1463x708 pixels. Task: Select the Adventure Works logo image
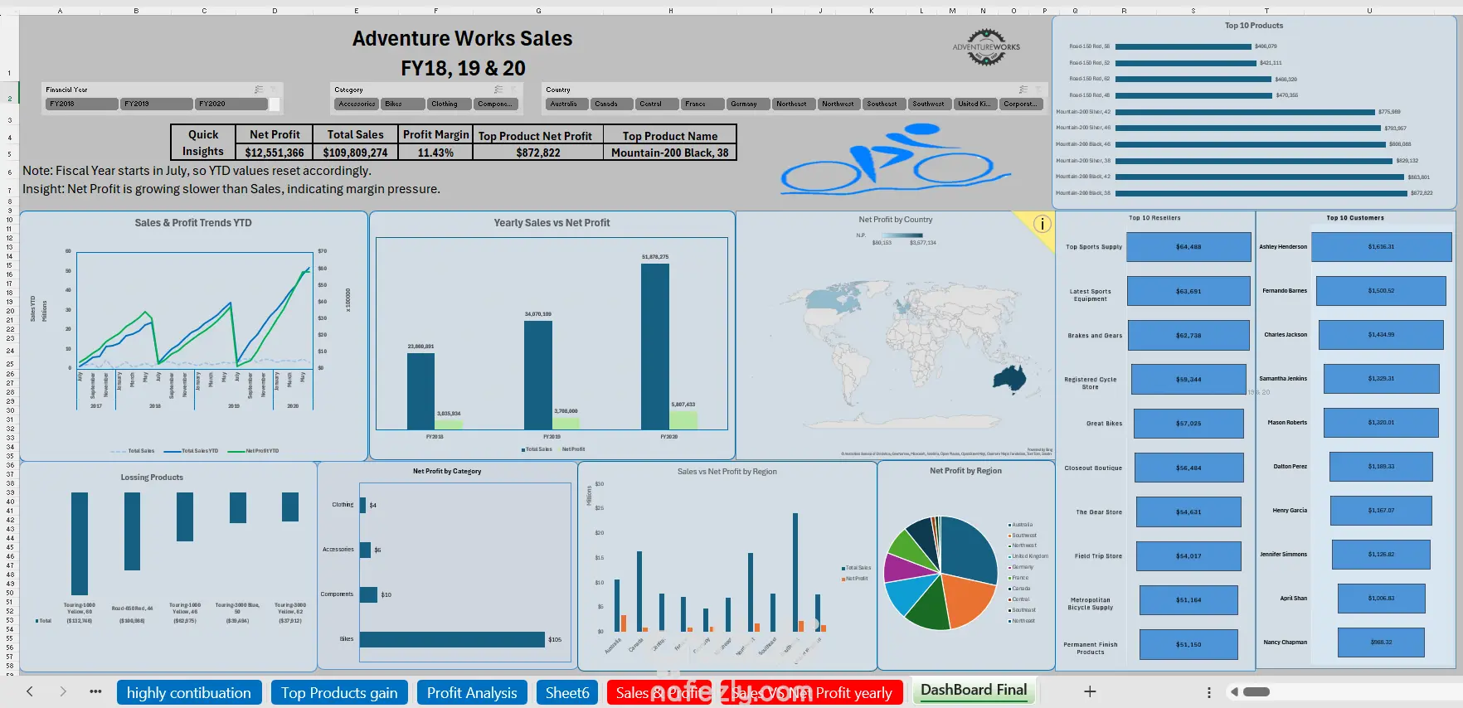tap(986, 47)
